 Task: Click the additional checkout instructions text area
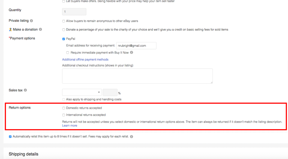(137, 76)
